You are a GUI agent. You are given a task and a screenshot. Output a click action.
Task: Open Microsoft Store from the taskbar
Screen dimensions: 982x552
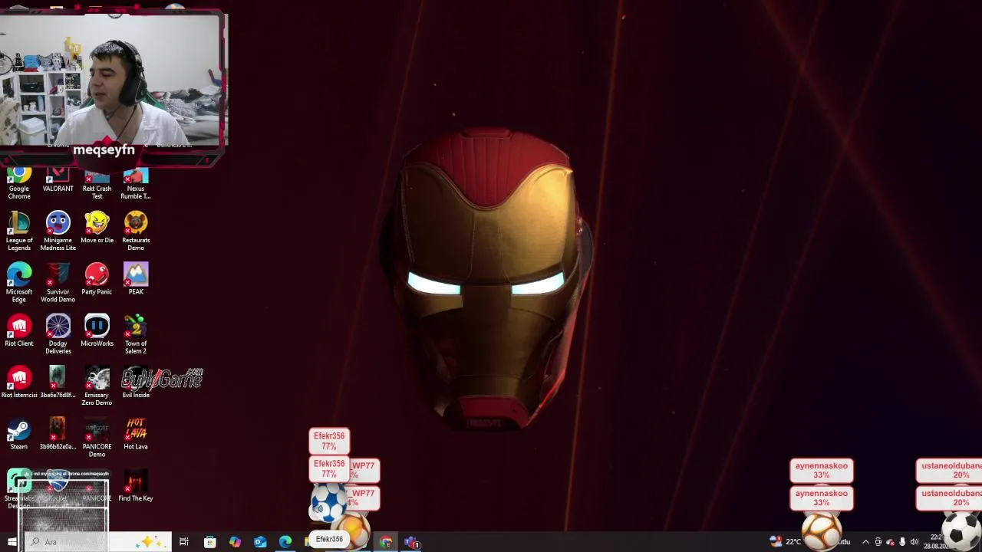209,542
